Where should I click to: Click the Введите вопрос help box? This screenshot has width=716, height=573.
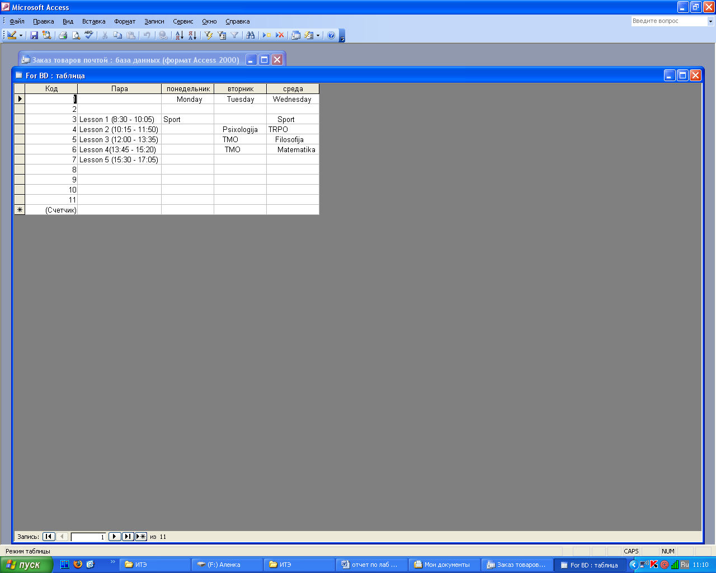point(669,21)
